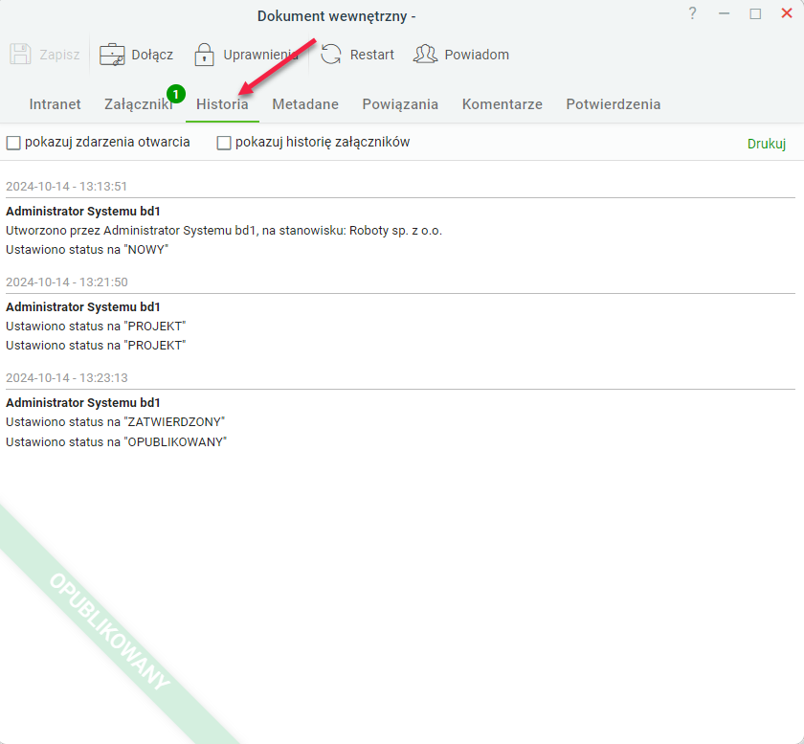Click 'Dokument wewnętrzny -' window title
Viewport: 804px width, 744px height.
click(x=336, y=16)
